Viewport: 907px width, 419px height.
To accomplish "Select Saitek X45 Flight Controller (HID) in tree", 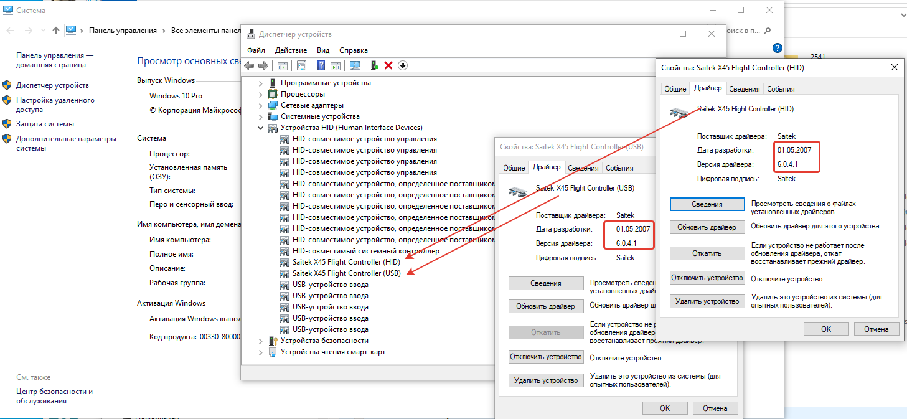I will tap(346, 262).
